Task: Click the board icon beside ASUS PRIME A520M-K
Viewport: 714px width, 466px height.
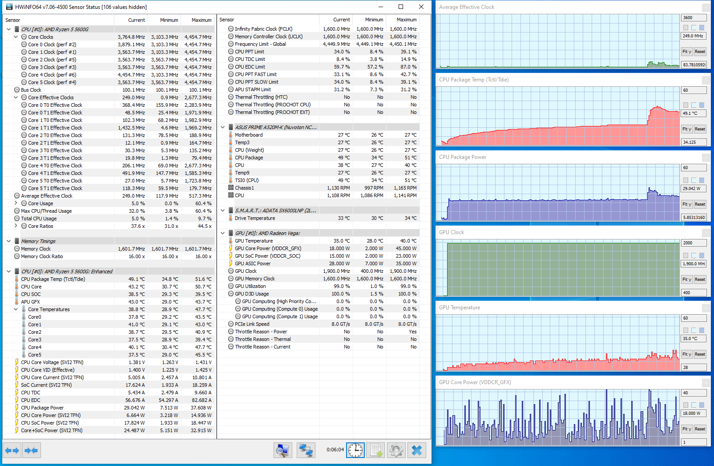Action: pos(231,127)
